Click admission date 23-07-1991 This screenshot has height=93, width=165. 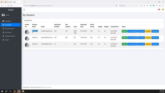pos(84,44)
